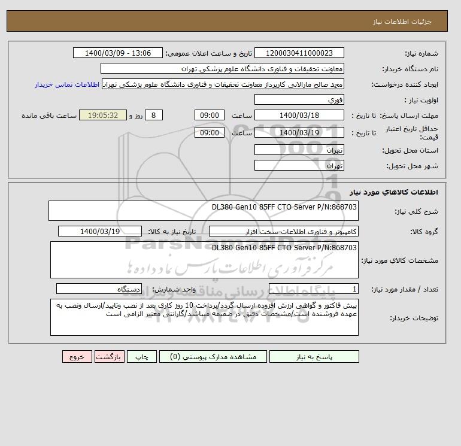Click the delivery province field 'تهران'
The image size is (461, 446).
tap(299, 150)
